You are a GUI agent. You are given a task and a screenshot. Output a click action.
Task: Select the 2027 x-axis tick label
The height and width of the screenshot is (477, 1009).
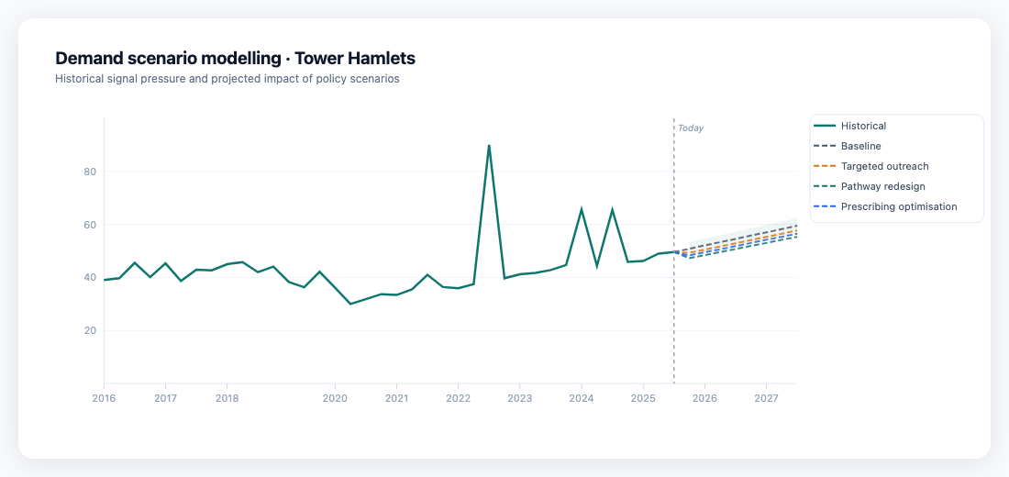click(x=766, y=398)
